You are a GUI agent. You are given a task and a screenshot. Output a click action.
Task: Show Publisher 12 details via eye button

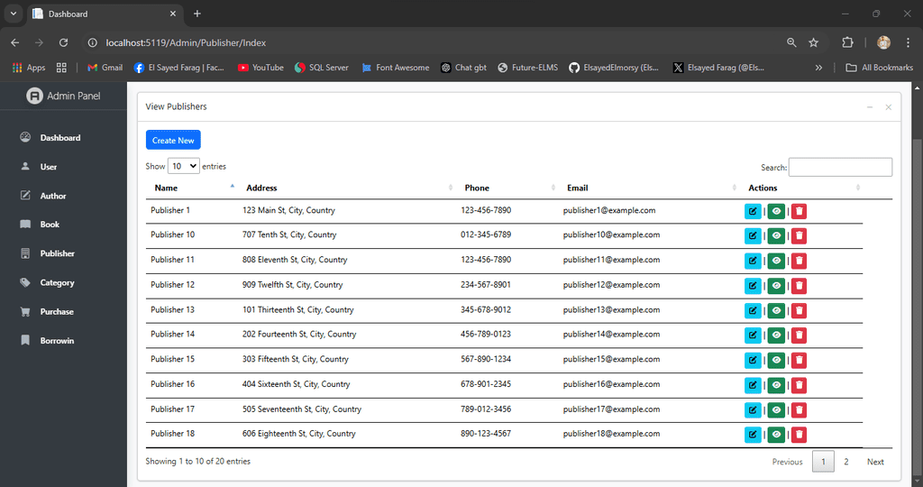point(776,286)
